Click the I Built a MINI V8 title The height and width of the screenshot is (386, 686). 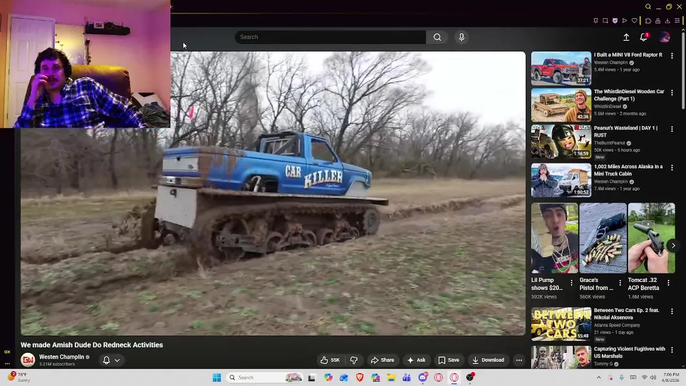coord(628,55)
